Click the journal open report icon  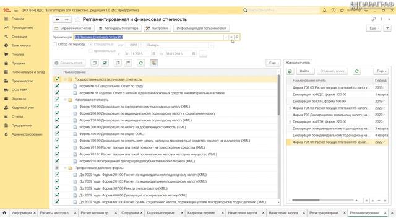coord(290,71)
